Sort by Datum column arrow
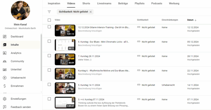This screenshot has height=110, width=211. [196, 20]
